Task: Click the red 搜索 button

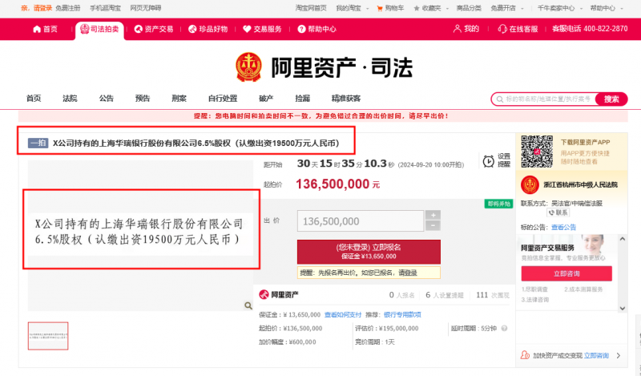Action: 611,99
